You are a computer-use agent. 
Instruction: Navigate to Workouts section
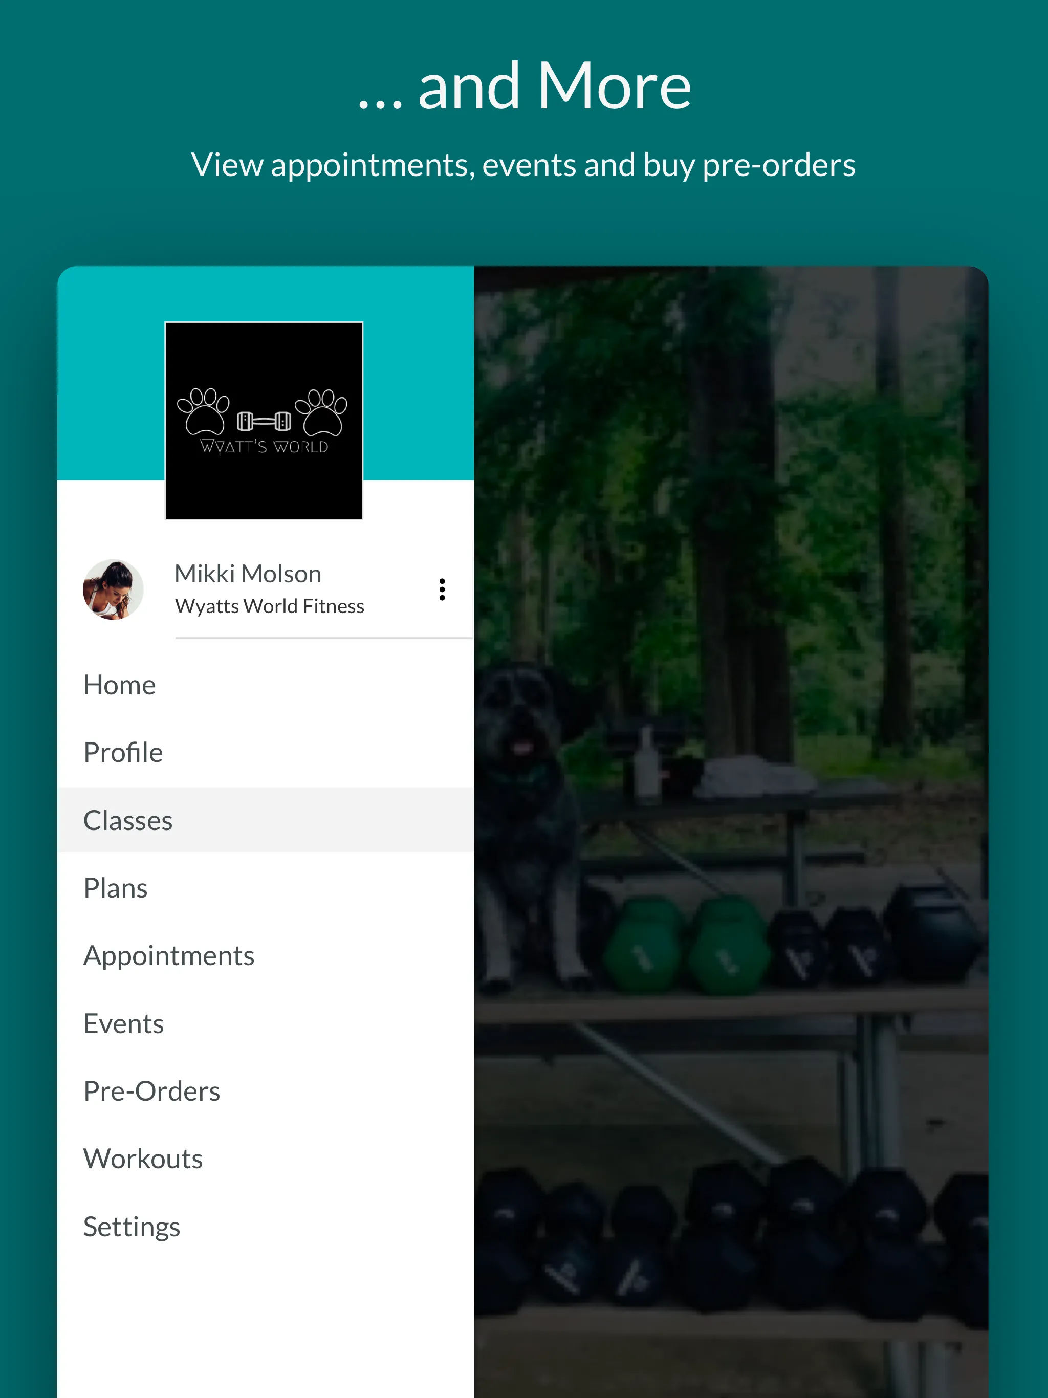click(144, 1157)
